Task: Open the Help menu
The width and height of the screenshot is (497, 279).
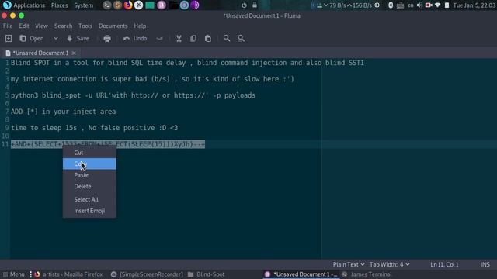Action: (x=140, y=26)
